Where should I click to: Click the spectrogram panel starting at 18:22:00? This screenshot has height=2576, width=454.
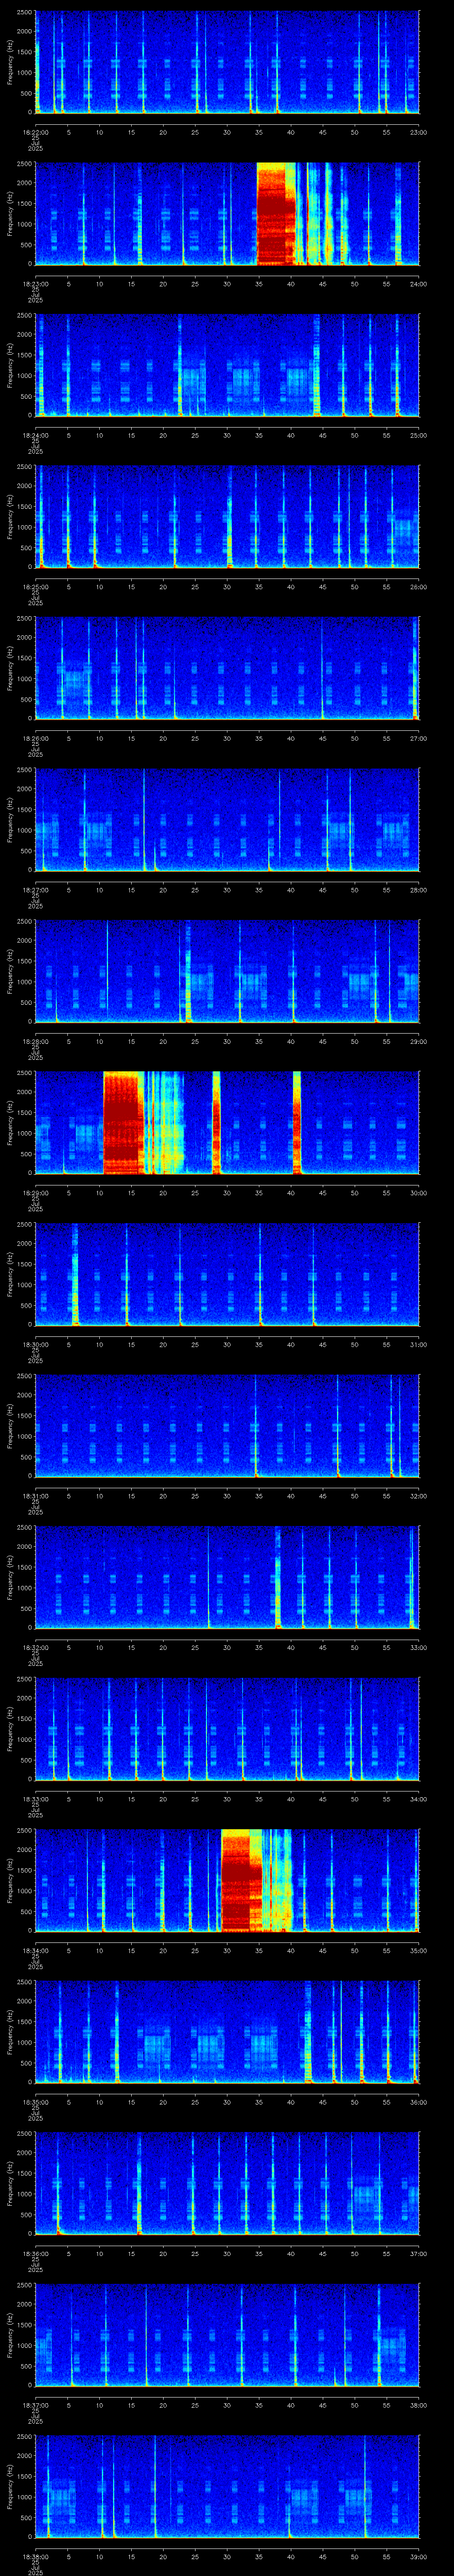(227, 62)
